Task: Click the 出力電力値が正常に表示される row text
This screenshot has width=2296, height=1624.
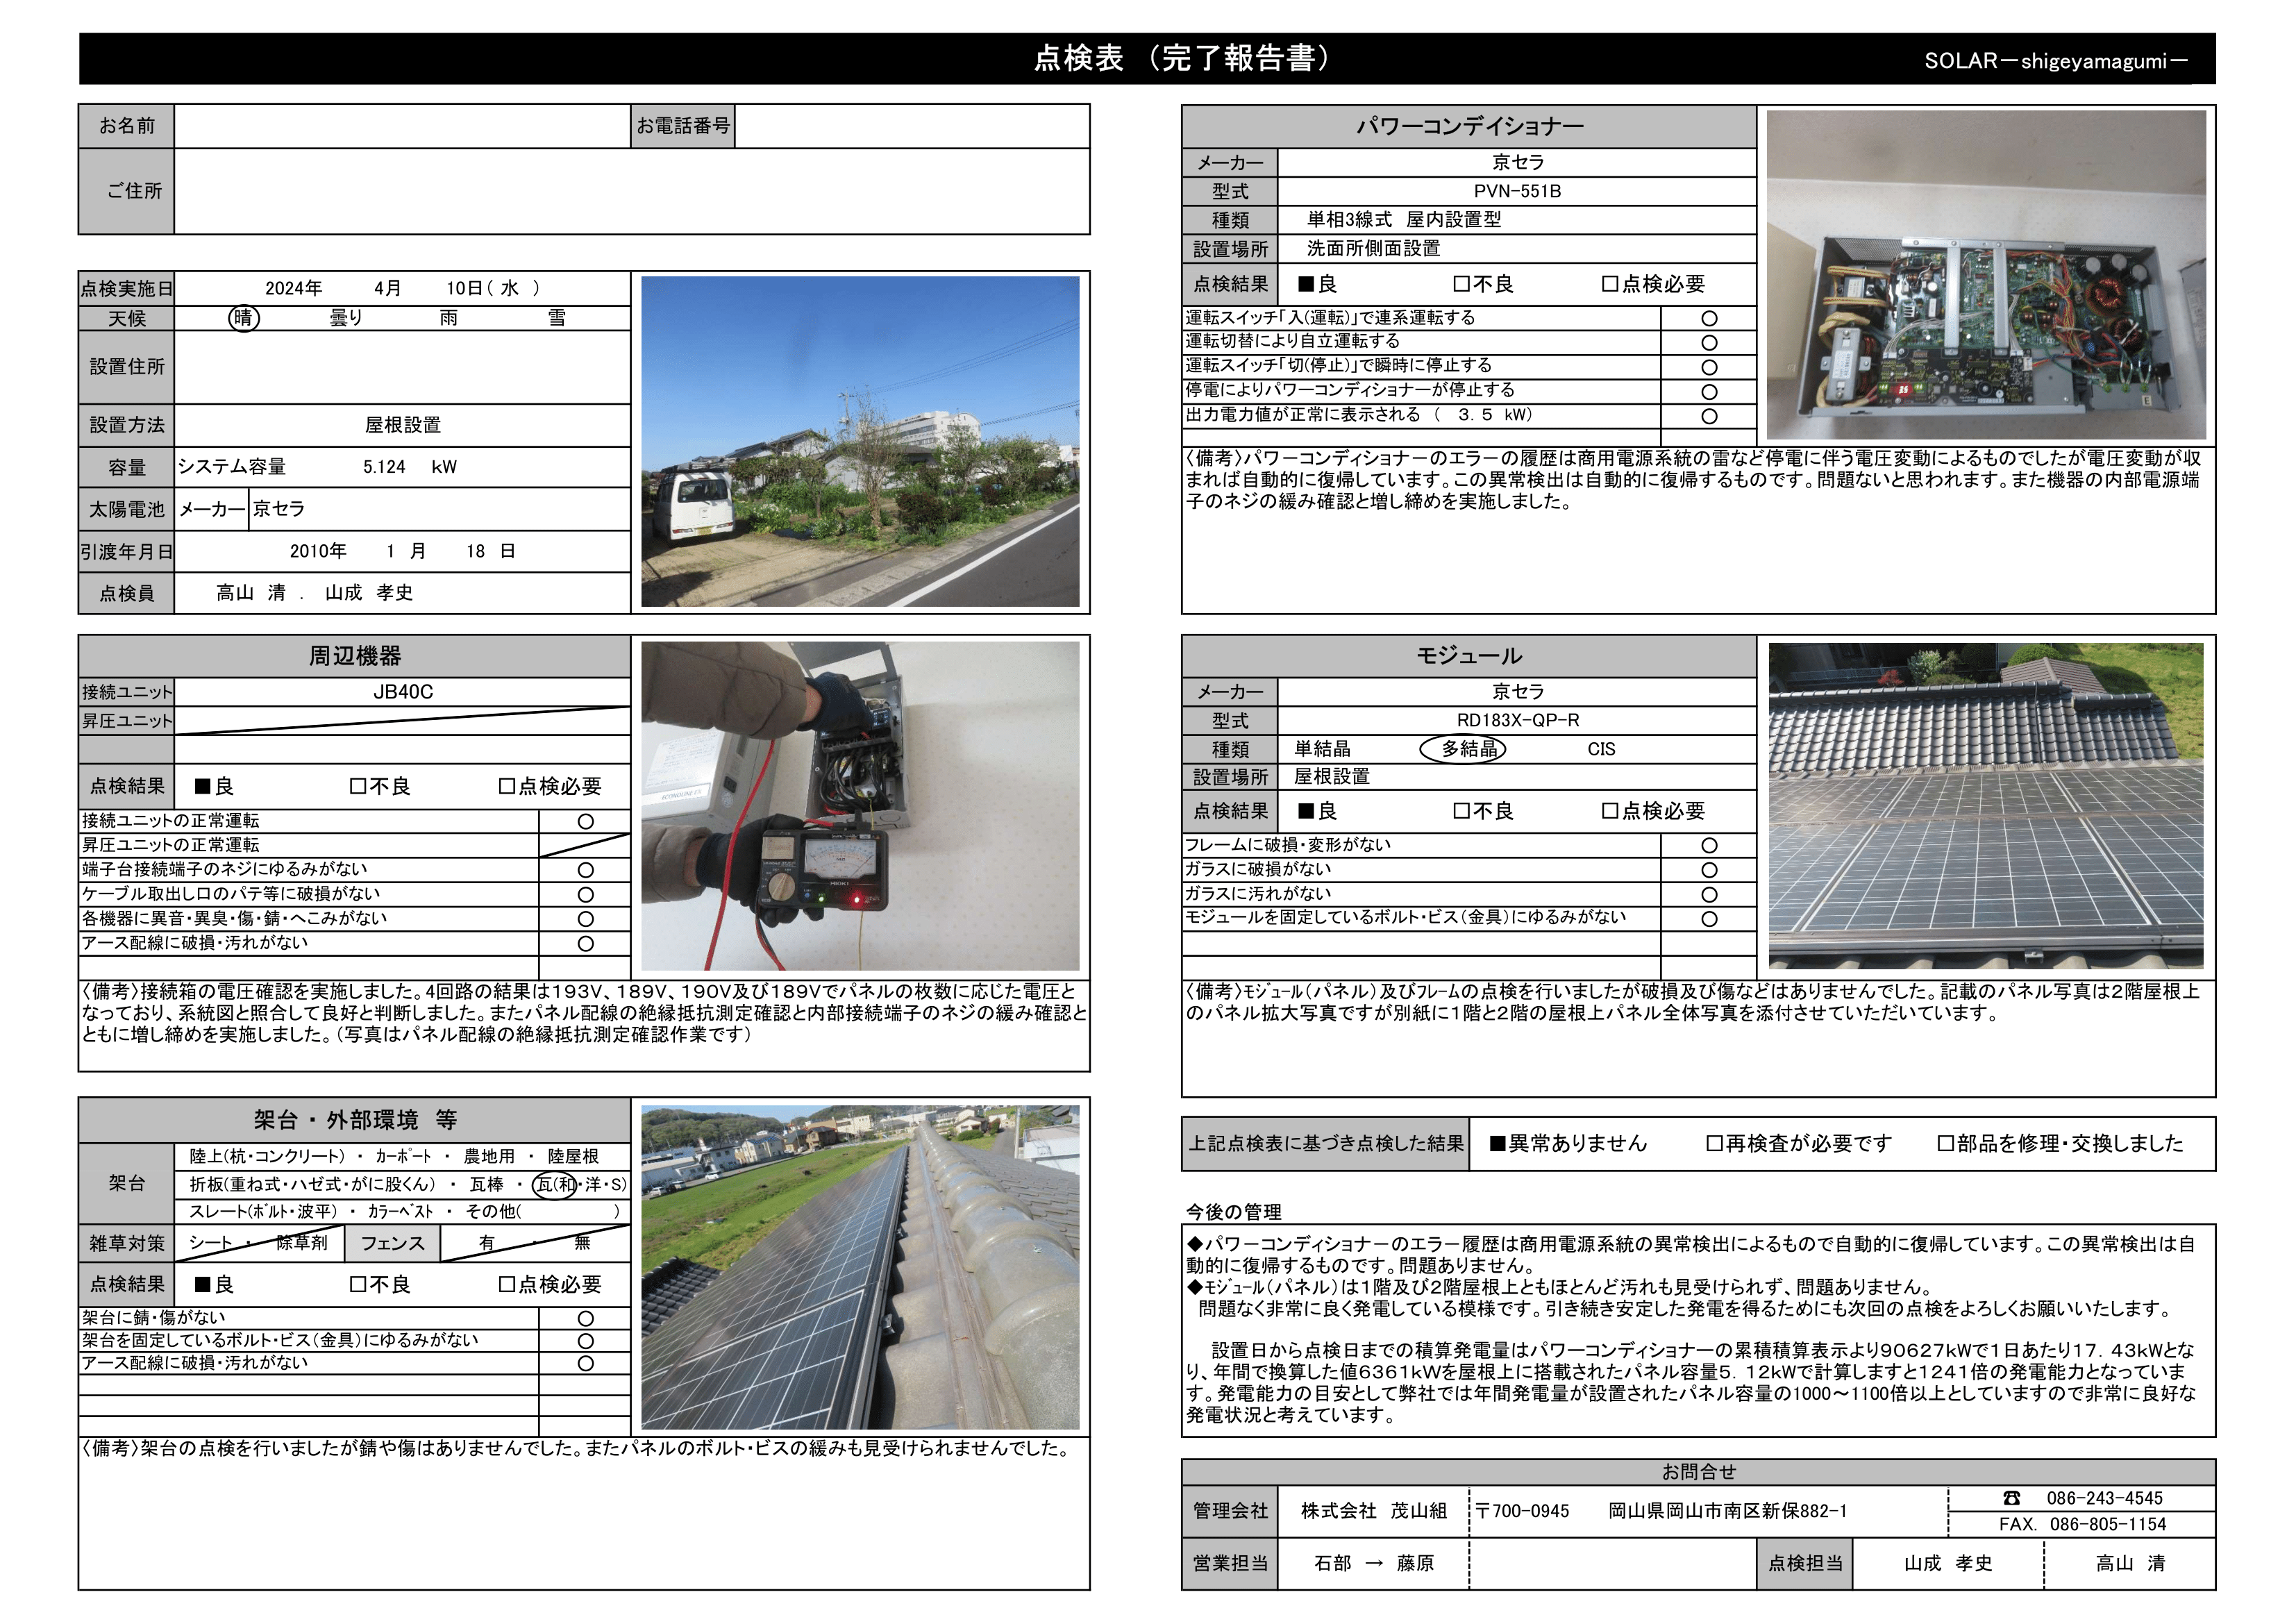Action: click(x=1358, y=415)
